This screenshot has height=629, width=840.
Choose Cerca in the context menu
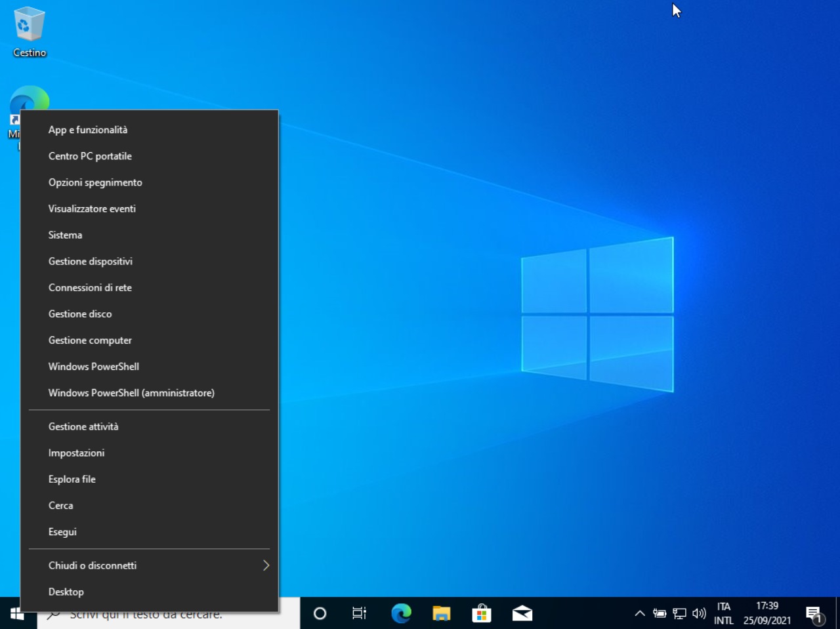(x=150, y=505)
